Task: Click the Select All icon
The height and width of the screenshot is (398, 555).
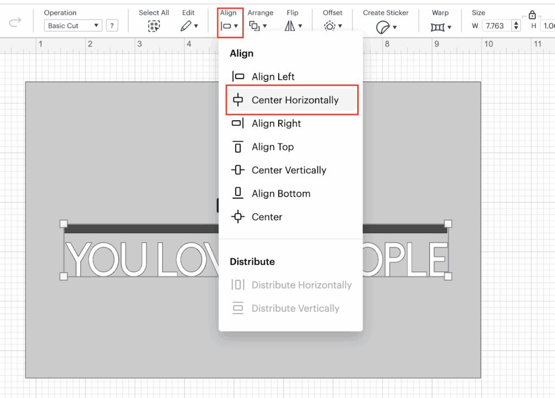Action: coord(154,25)
